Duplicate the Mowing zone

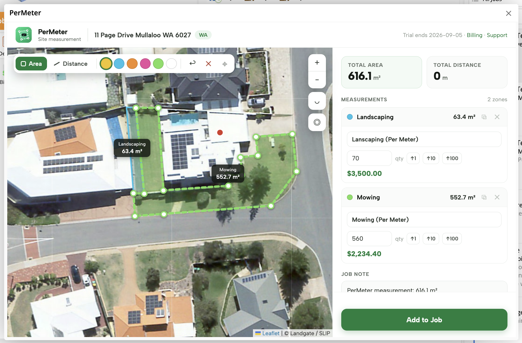[484, 197]
